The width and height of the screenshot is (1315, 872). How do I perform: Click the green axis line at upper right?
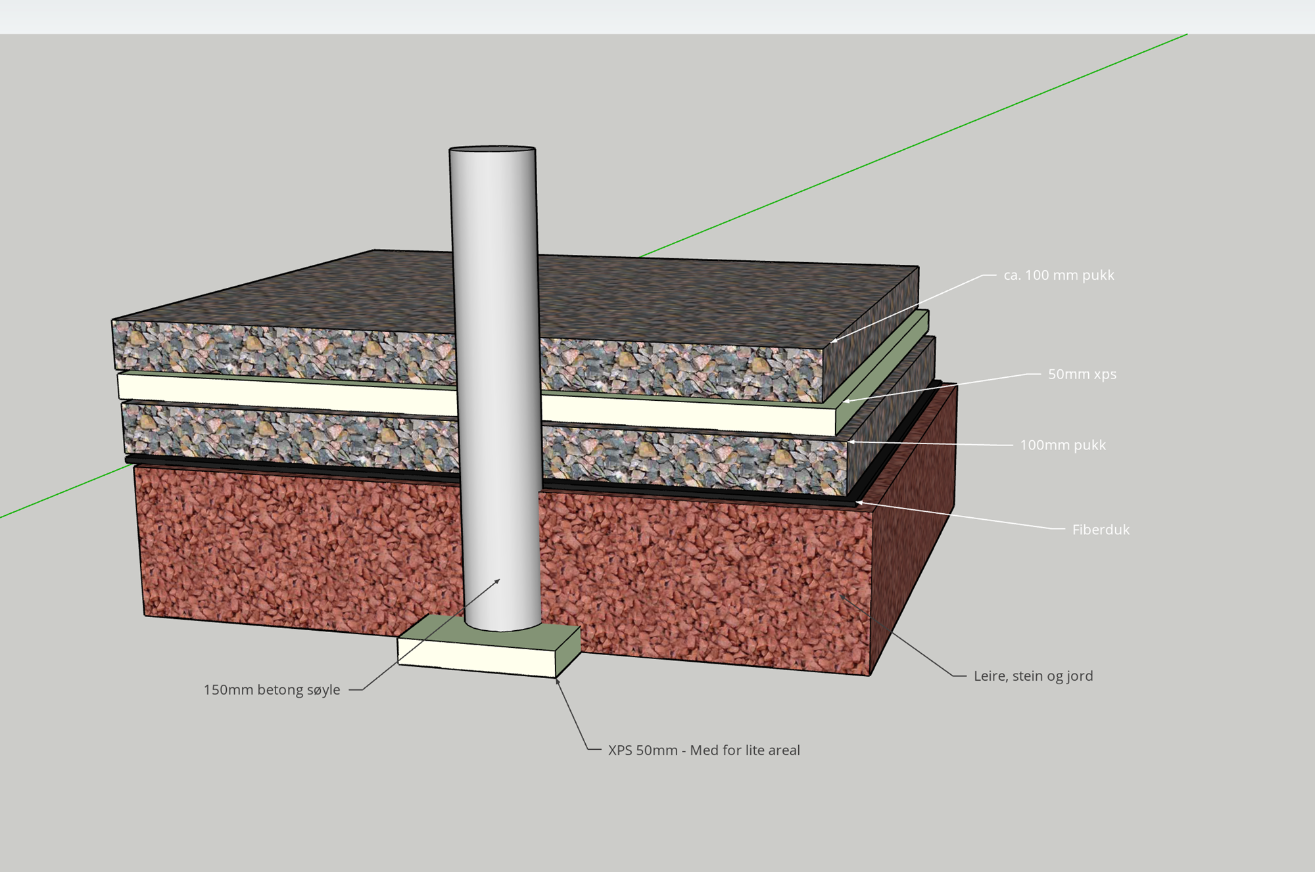986,115
